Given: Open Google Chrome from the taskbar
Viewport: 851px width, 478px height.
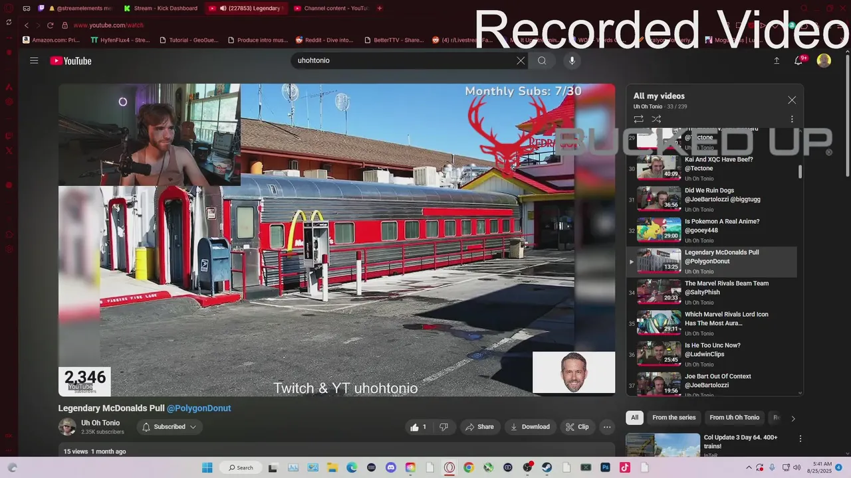Looking at the screenshot, I should point(469,467).
